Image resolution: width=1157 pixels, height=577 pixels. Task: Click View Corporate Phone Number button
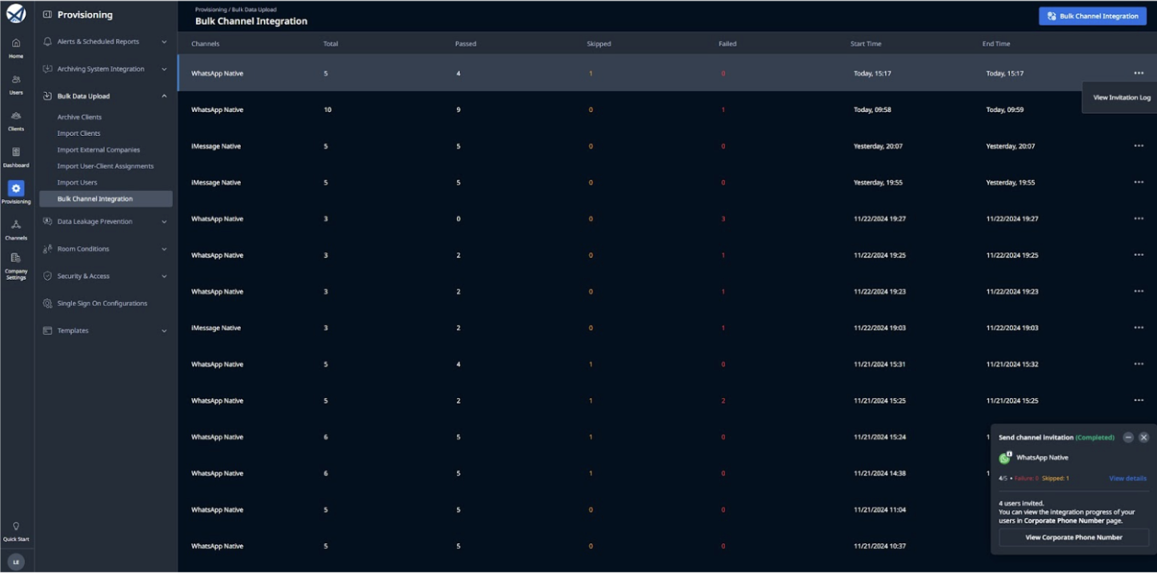pos(1074,537)
